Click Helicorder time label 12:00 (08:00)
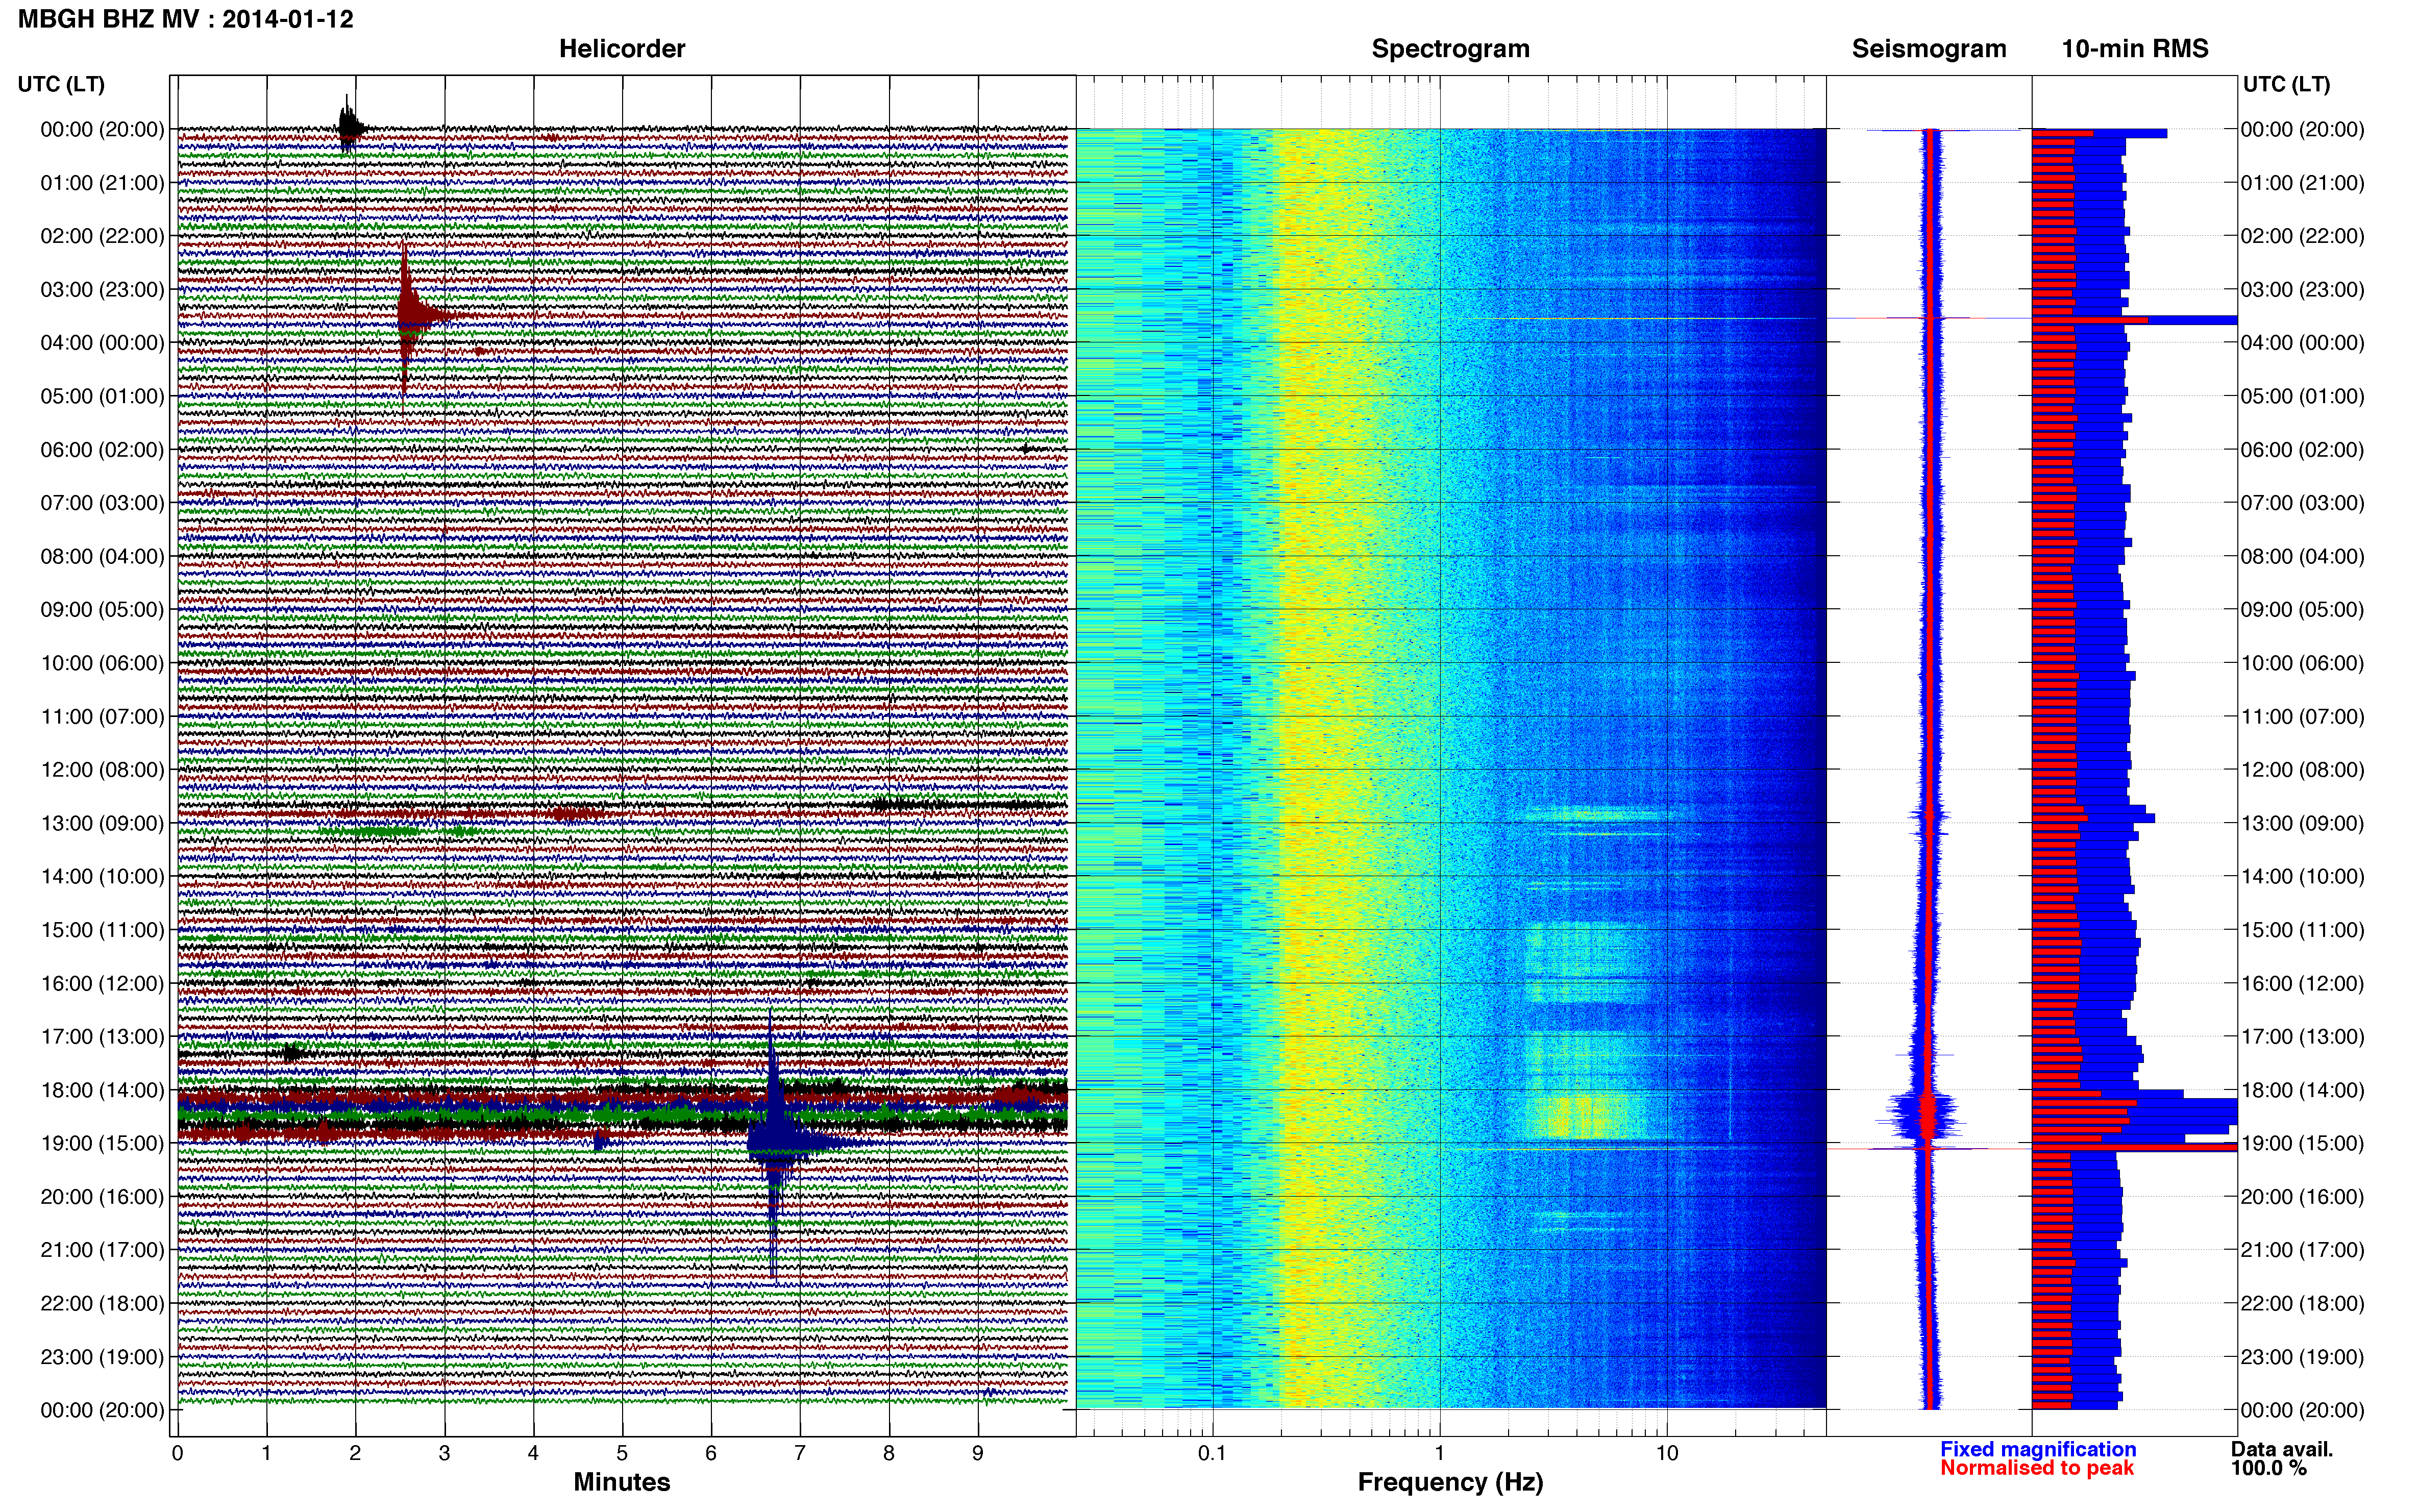The height and width of the screenshot is (1512, 2419). point(102,770)
